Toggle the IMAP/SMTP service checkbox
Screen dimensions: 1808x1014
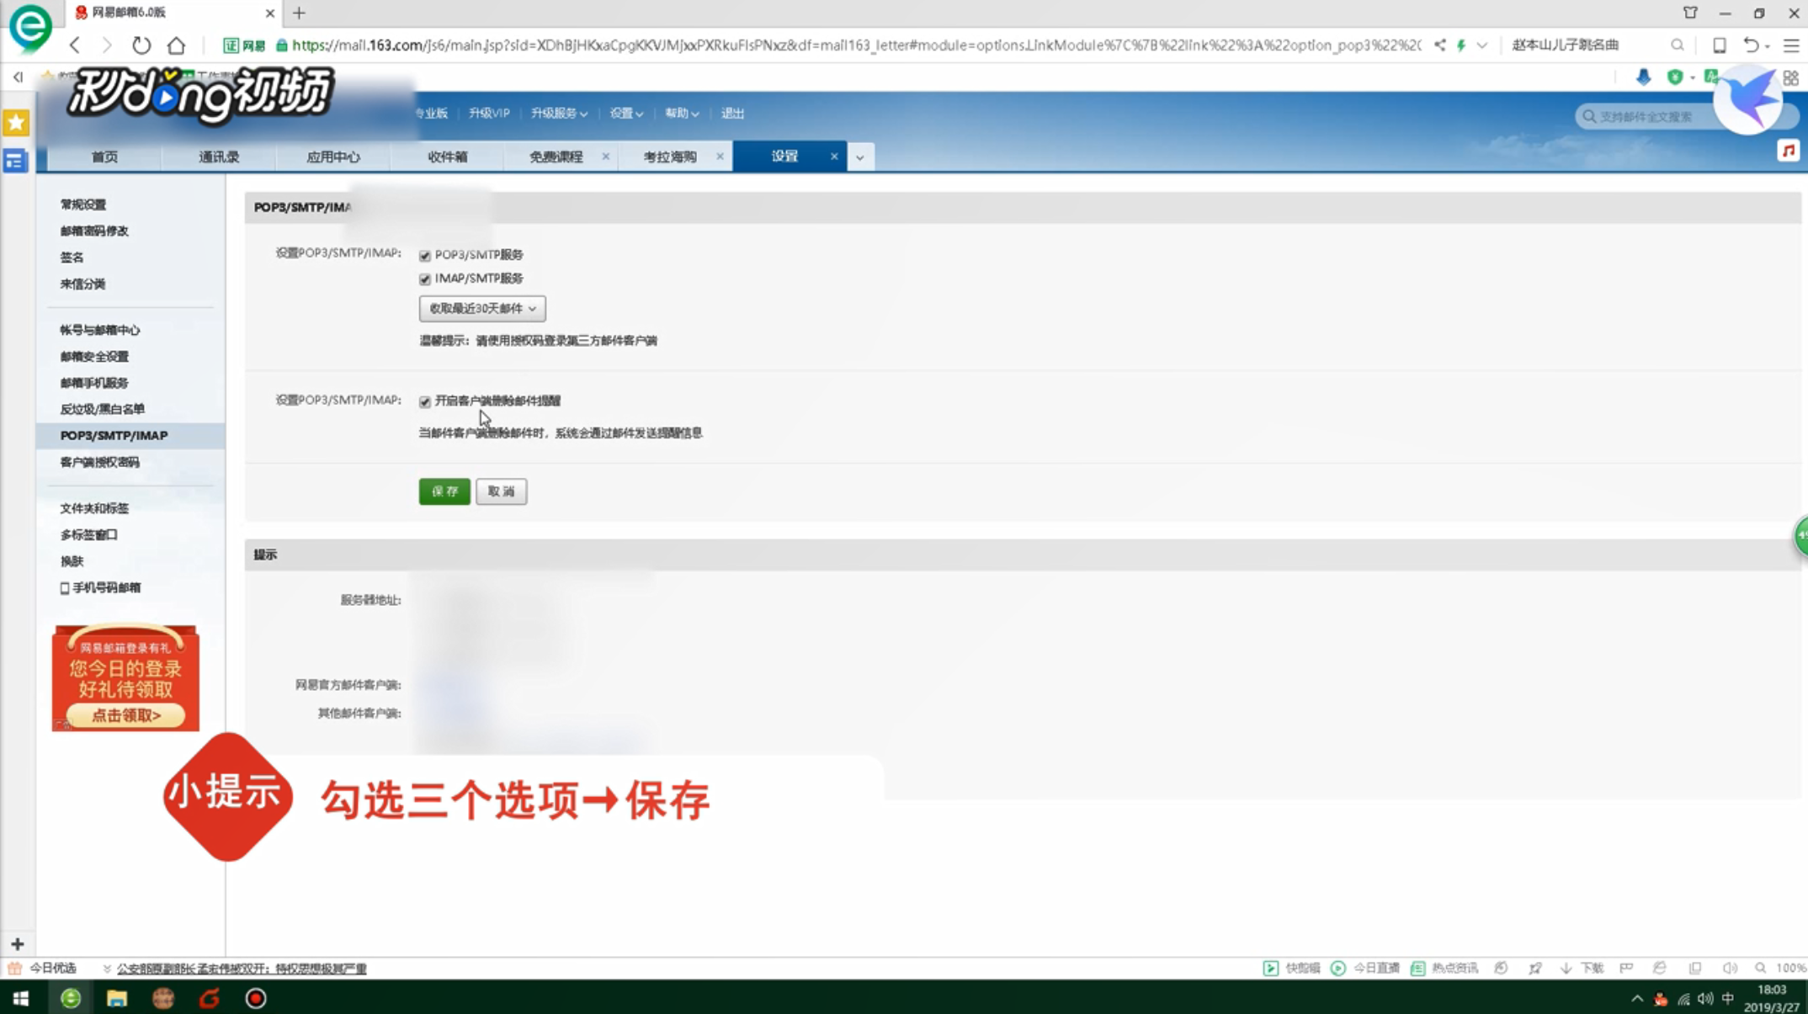425,279
